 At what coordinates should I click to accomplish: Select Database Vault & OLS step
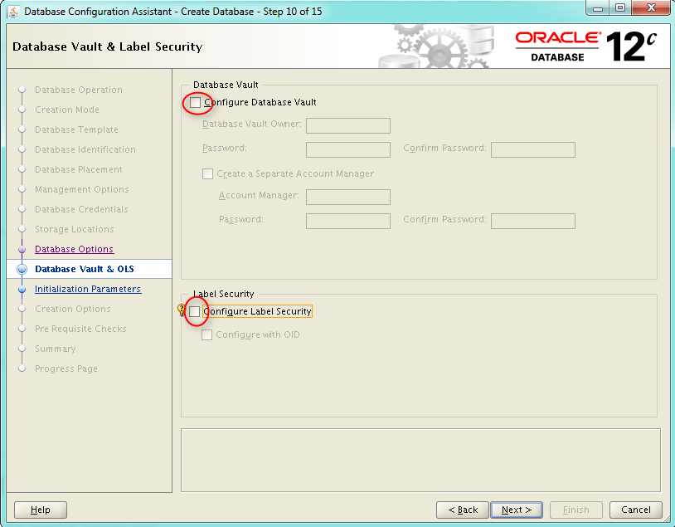click(84, 270)
